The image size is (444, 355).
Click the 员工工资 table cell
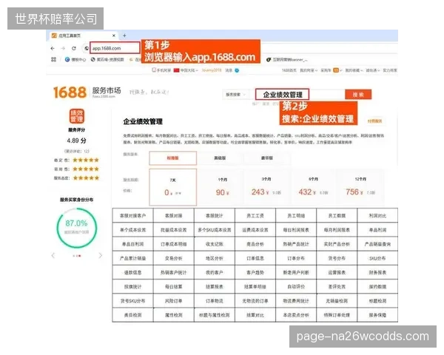click(255, 216)
